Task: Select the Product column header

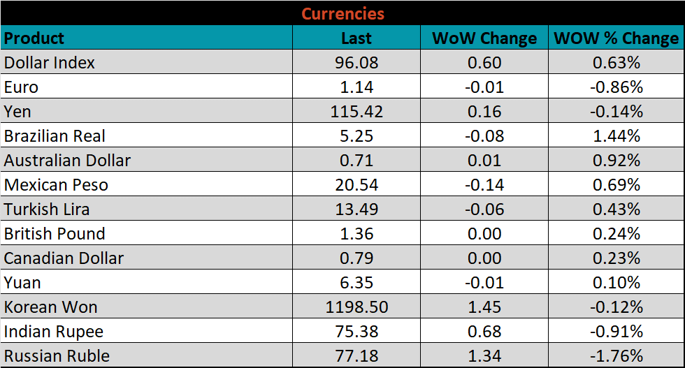Action: [34, 38]
